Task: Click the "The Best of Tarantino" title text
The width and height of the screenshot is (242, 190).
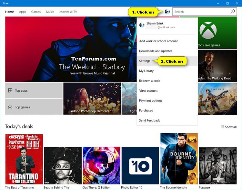Action: pyautogui.click(x=19, y=187)
